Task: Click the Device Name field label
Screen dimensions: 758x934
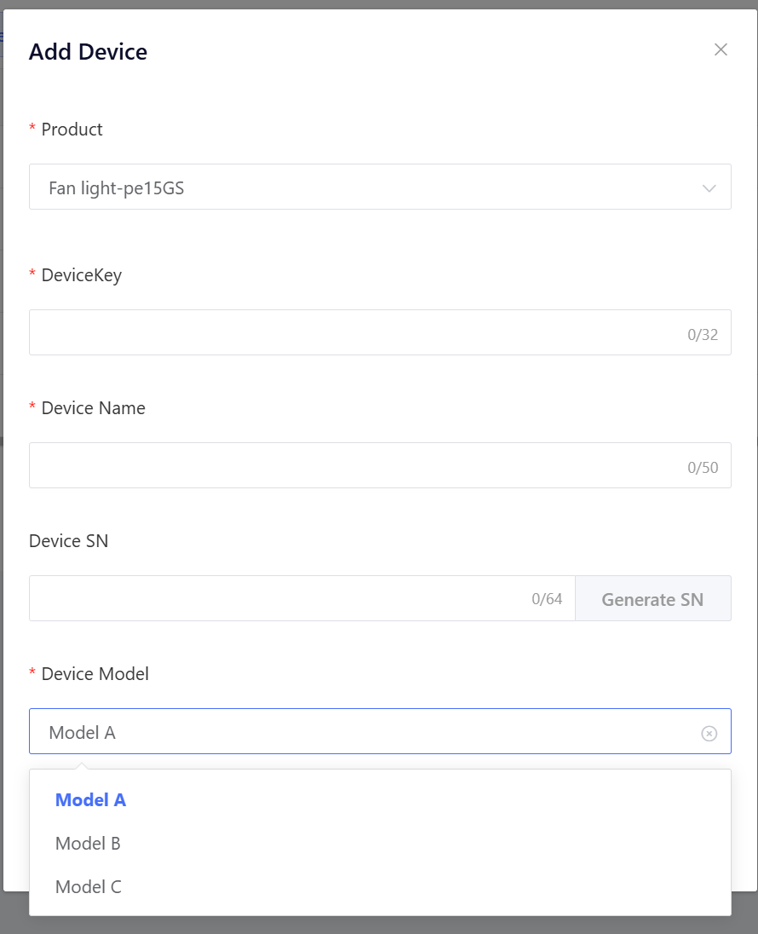Action: (x=93, y=408)
